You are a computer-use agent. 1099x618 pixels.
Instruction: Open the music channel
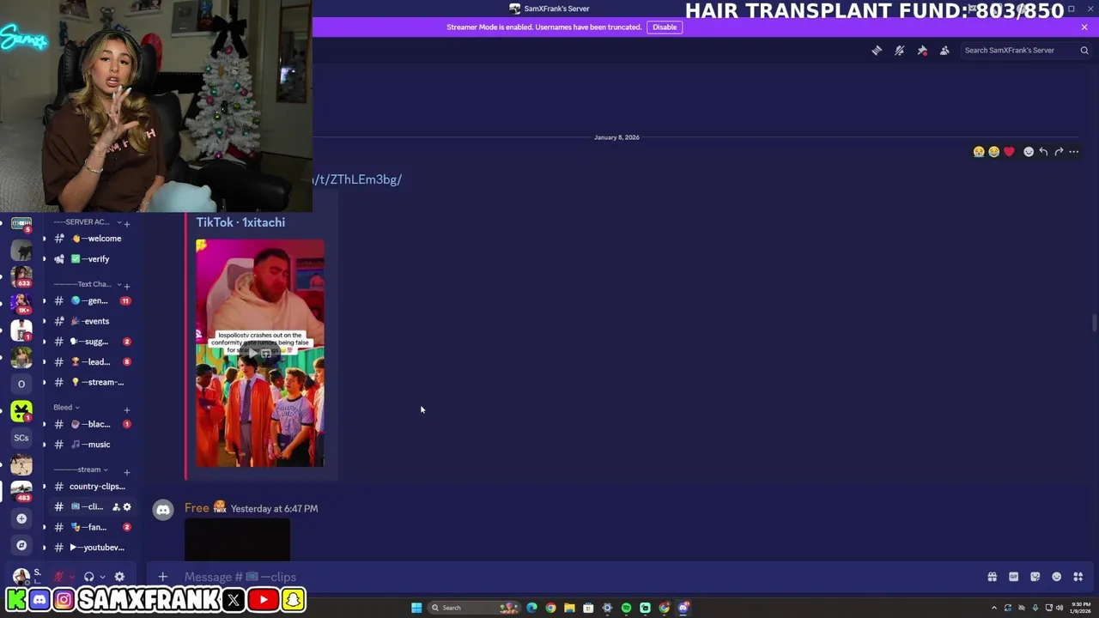(88, 445)
